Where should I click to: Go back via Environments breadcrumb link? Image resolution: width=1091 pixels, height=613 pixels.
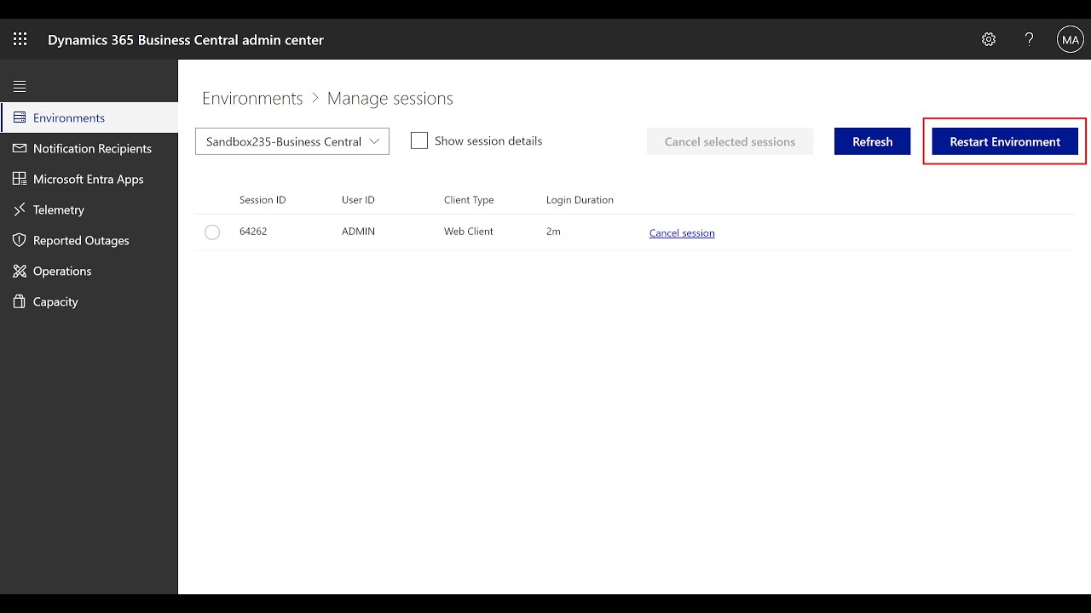pos(252,98)
